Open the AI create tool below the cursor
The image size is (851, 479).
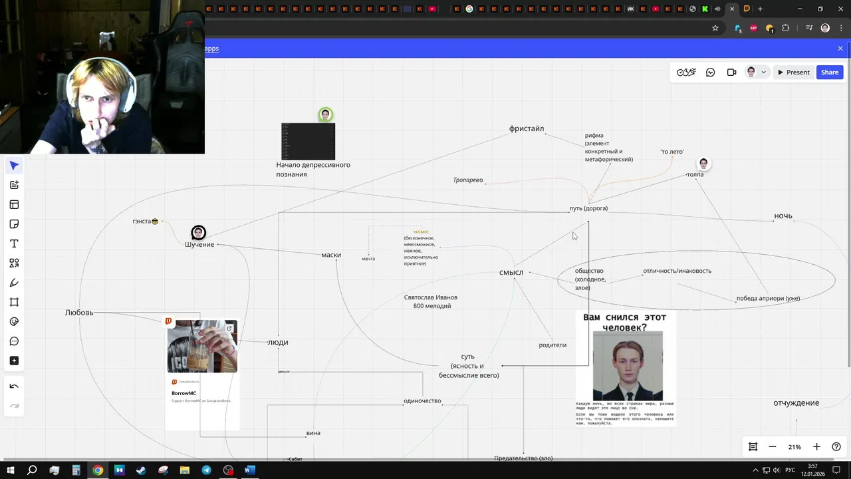pyautogui.click(x=14, y=185)
